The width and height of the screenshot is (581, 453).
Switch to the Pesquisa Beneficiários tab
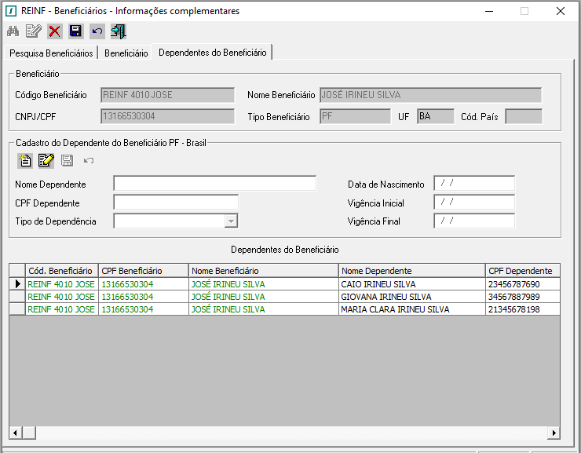click(51, 53)
